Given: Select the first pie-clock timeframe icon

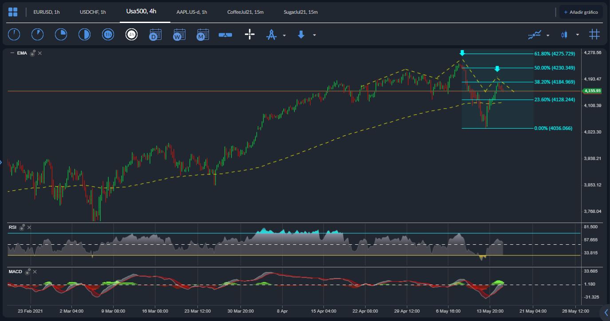Looking at the screenshot, I should 14,35.
